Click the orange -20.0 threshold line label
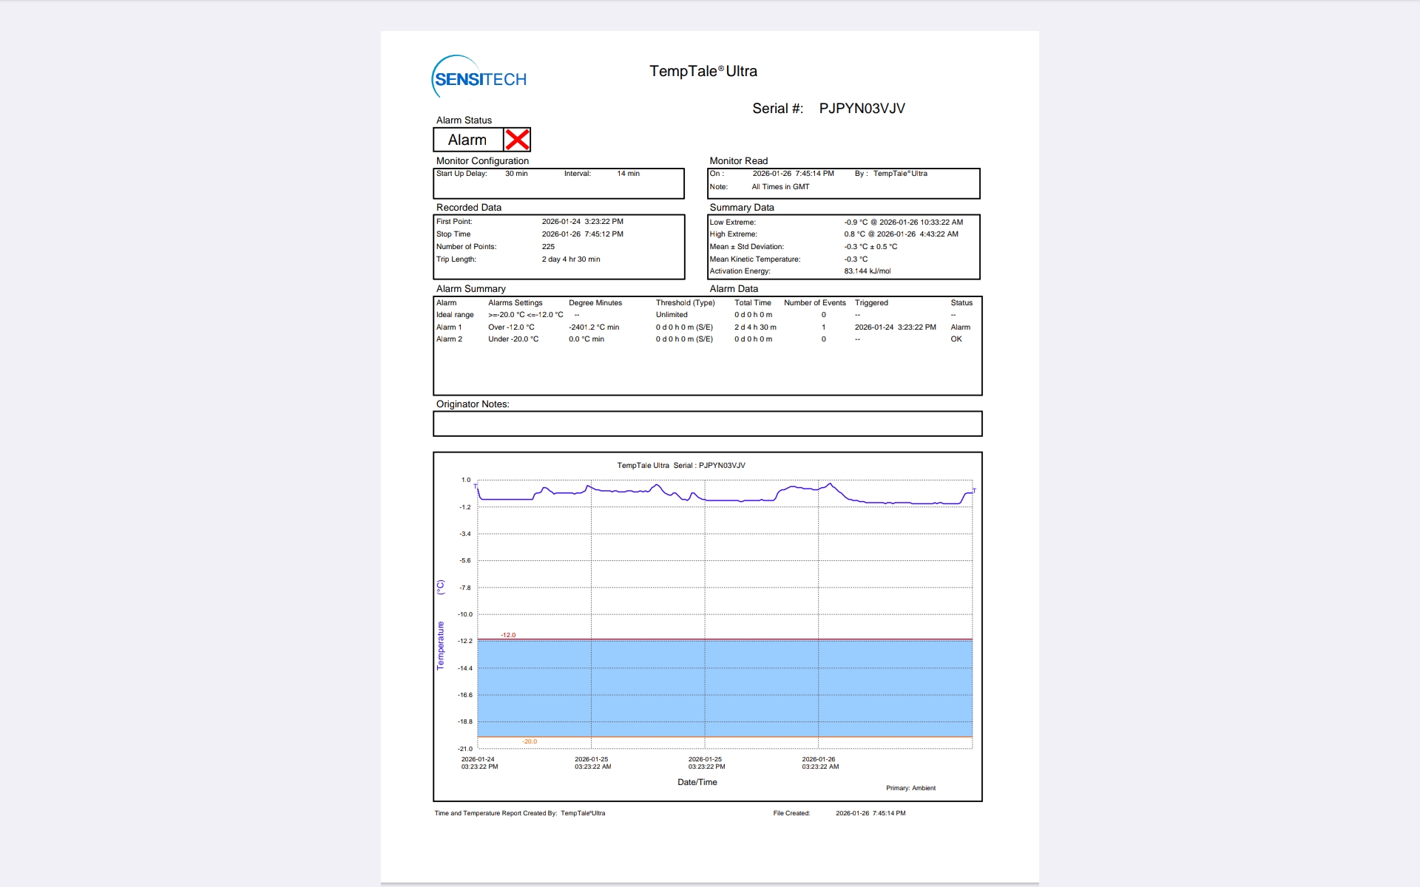Viewport: 1420px width, 887px height. (530, 741)
